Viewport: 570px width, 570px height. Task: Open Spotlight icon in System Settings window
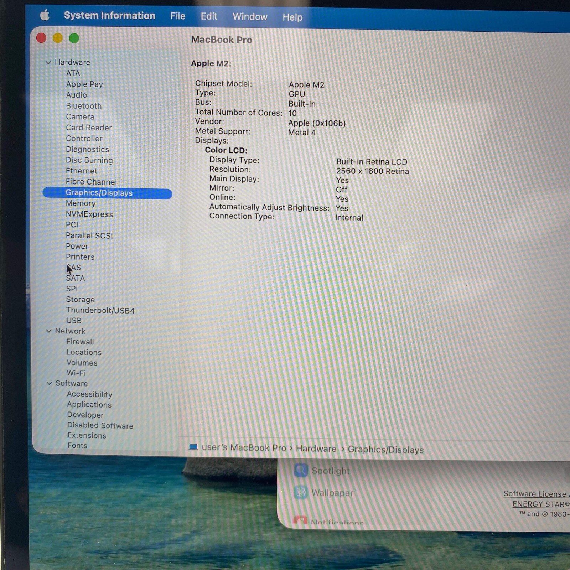coord(301,470)
